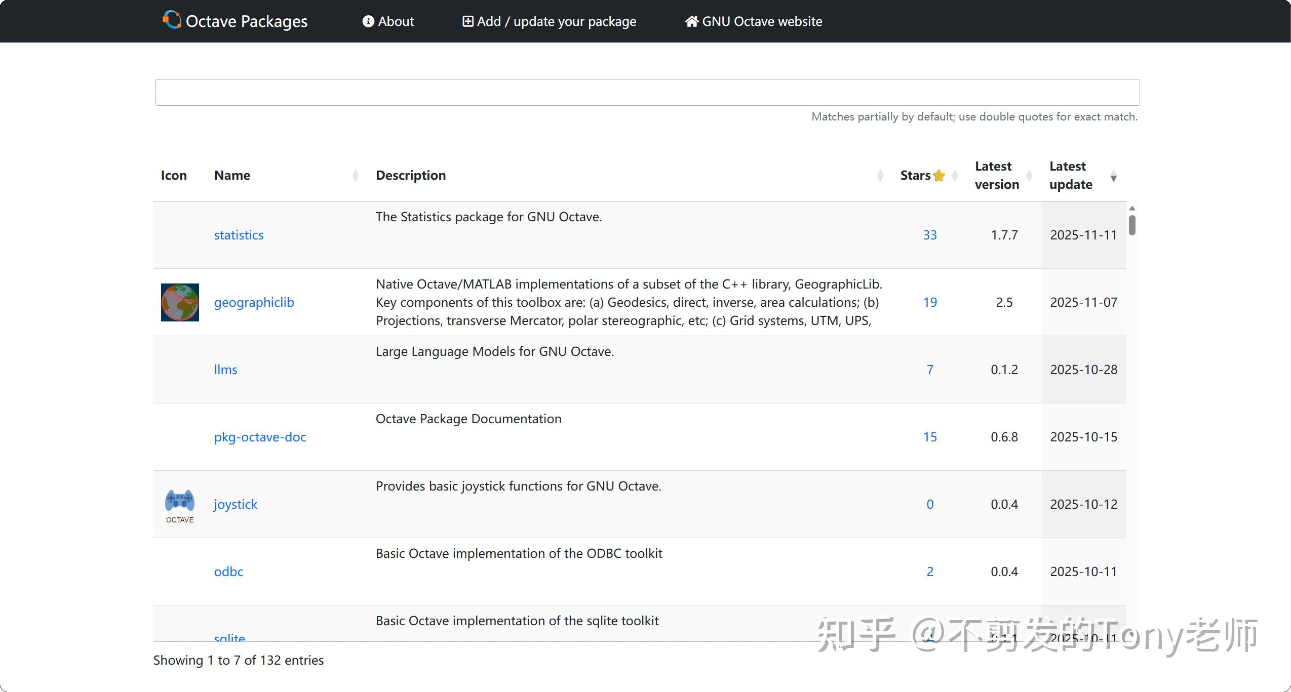Screen dimensions: 1291x692
Task: Click 'Large Language Models for GNU Octave.' text
Action: [x=494, y=351]
